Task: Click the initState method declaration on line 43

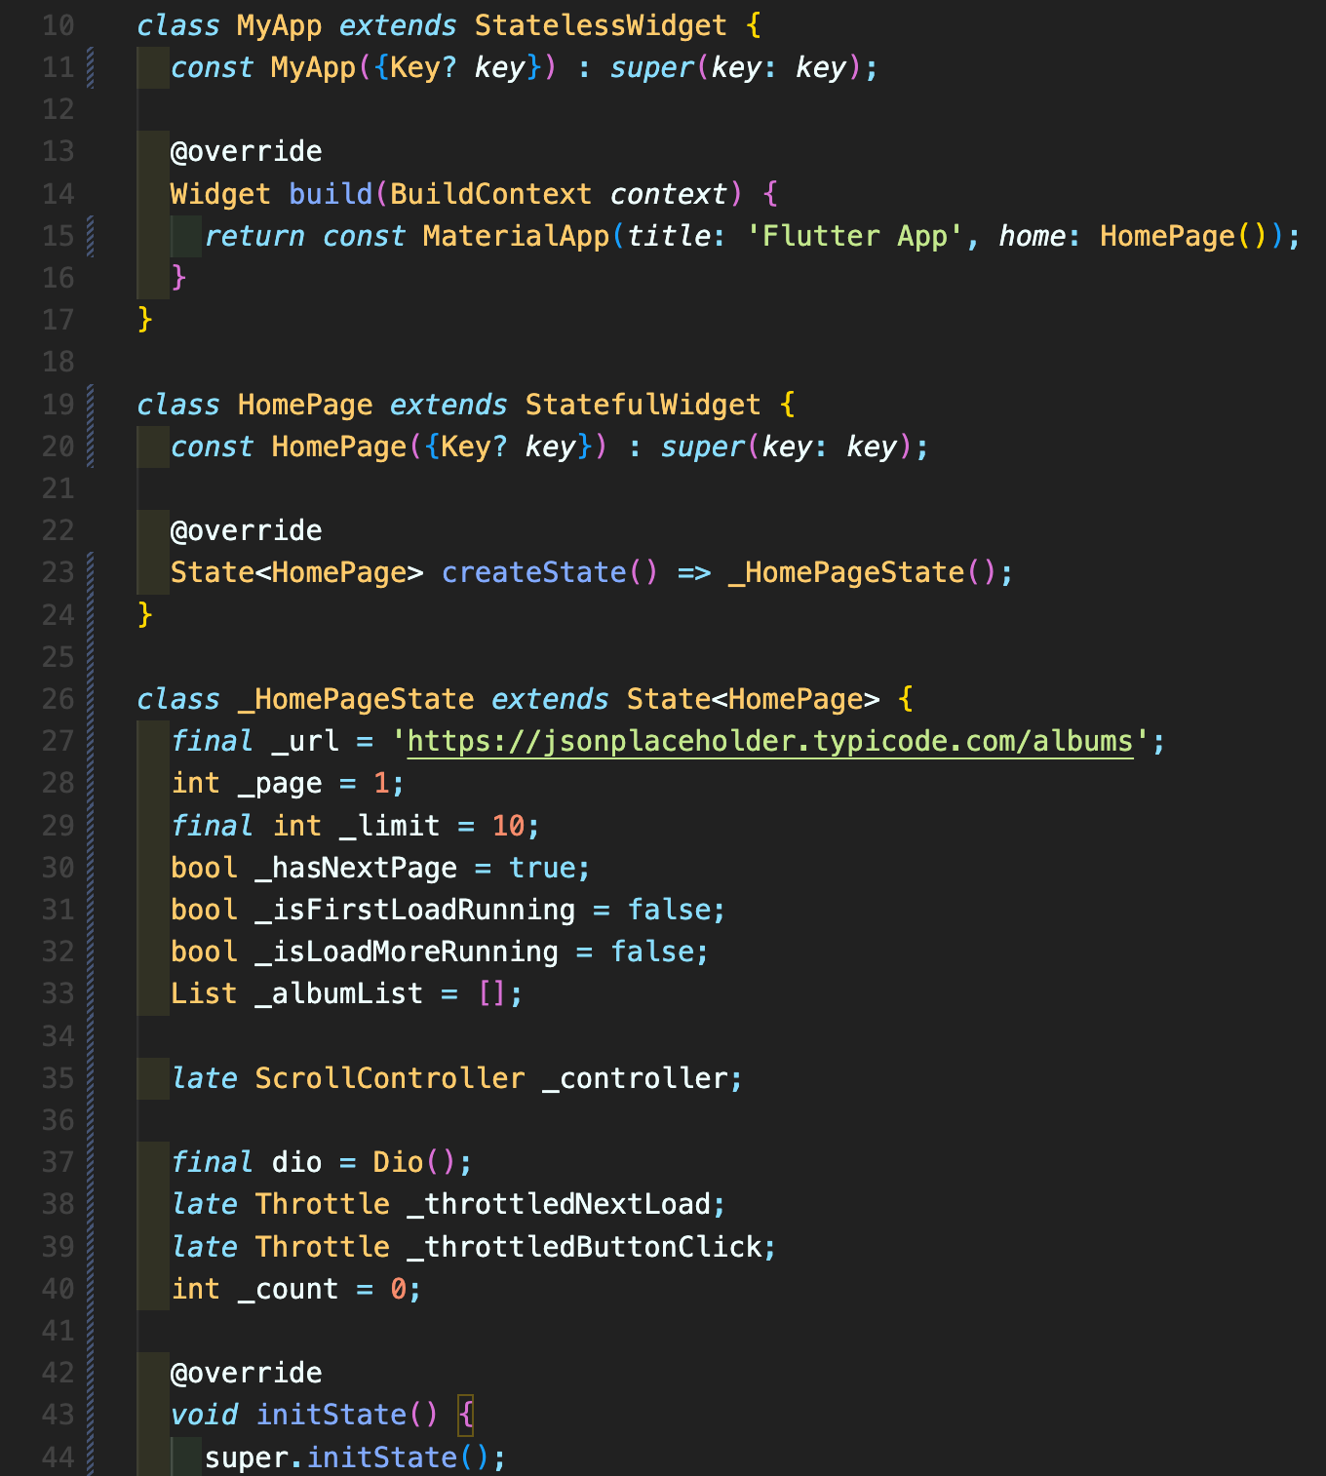Action: click(331, 1415)
